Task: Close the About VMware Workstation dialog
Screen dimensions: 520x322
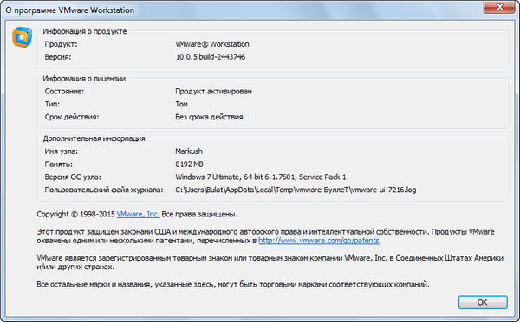Action: [499, 7]
